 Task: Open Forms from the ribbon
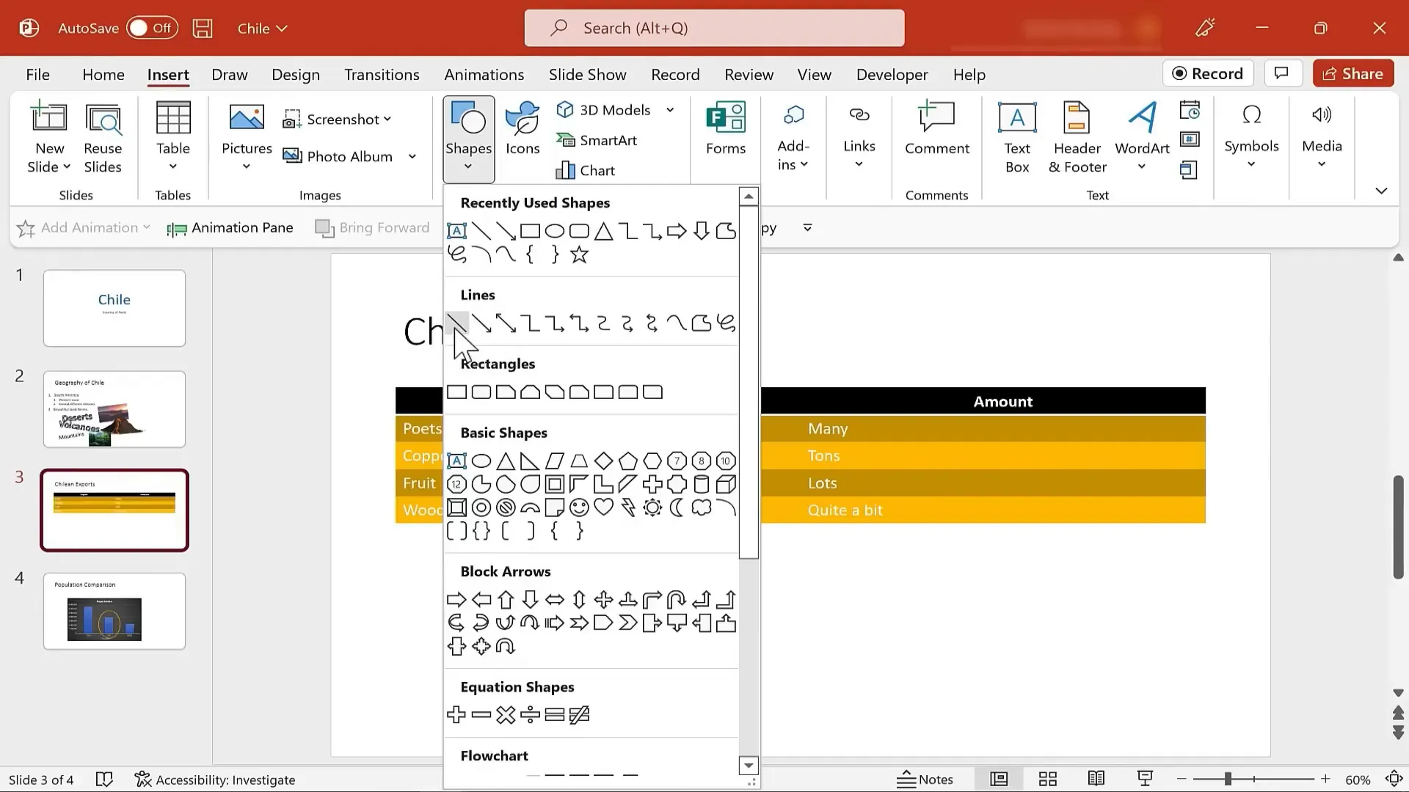(x=725, y=128)
